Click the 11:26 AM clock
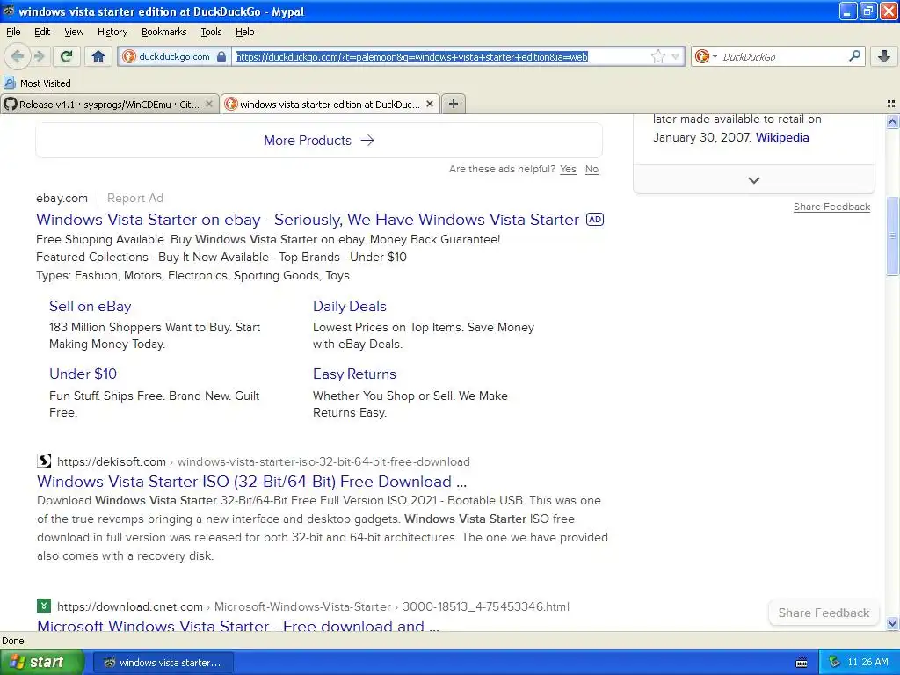 click(867, 663)
